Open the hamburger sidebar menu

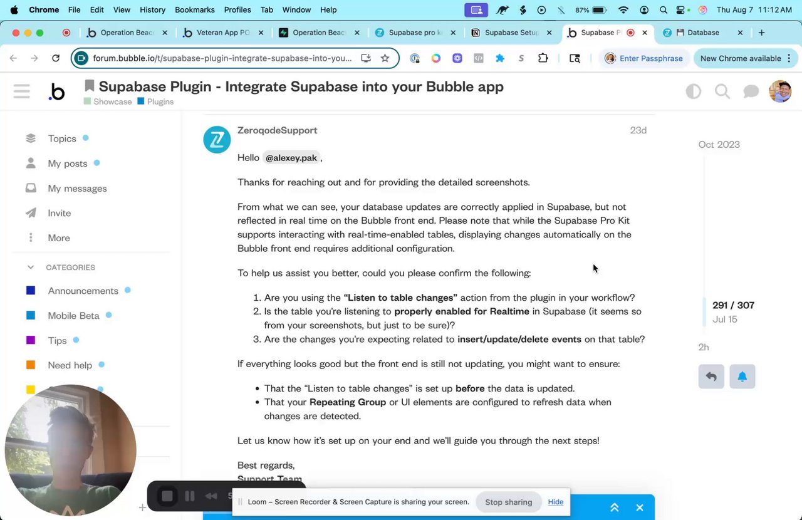(22, 92)
